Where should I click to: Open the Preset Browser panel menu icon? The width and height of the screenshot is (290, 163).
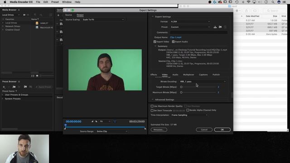pyautogui.click(x=19, y=81)
